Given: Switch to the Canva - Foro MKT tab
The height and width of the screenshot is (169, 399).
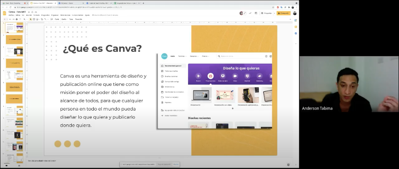Looking at the screenshot, I should click(x=41, y=3).
